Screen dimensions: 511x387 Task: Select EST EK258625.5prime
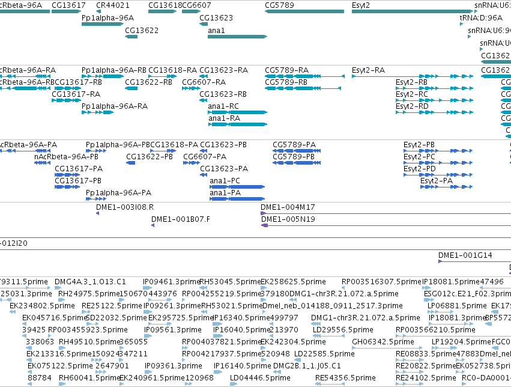264,288
